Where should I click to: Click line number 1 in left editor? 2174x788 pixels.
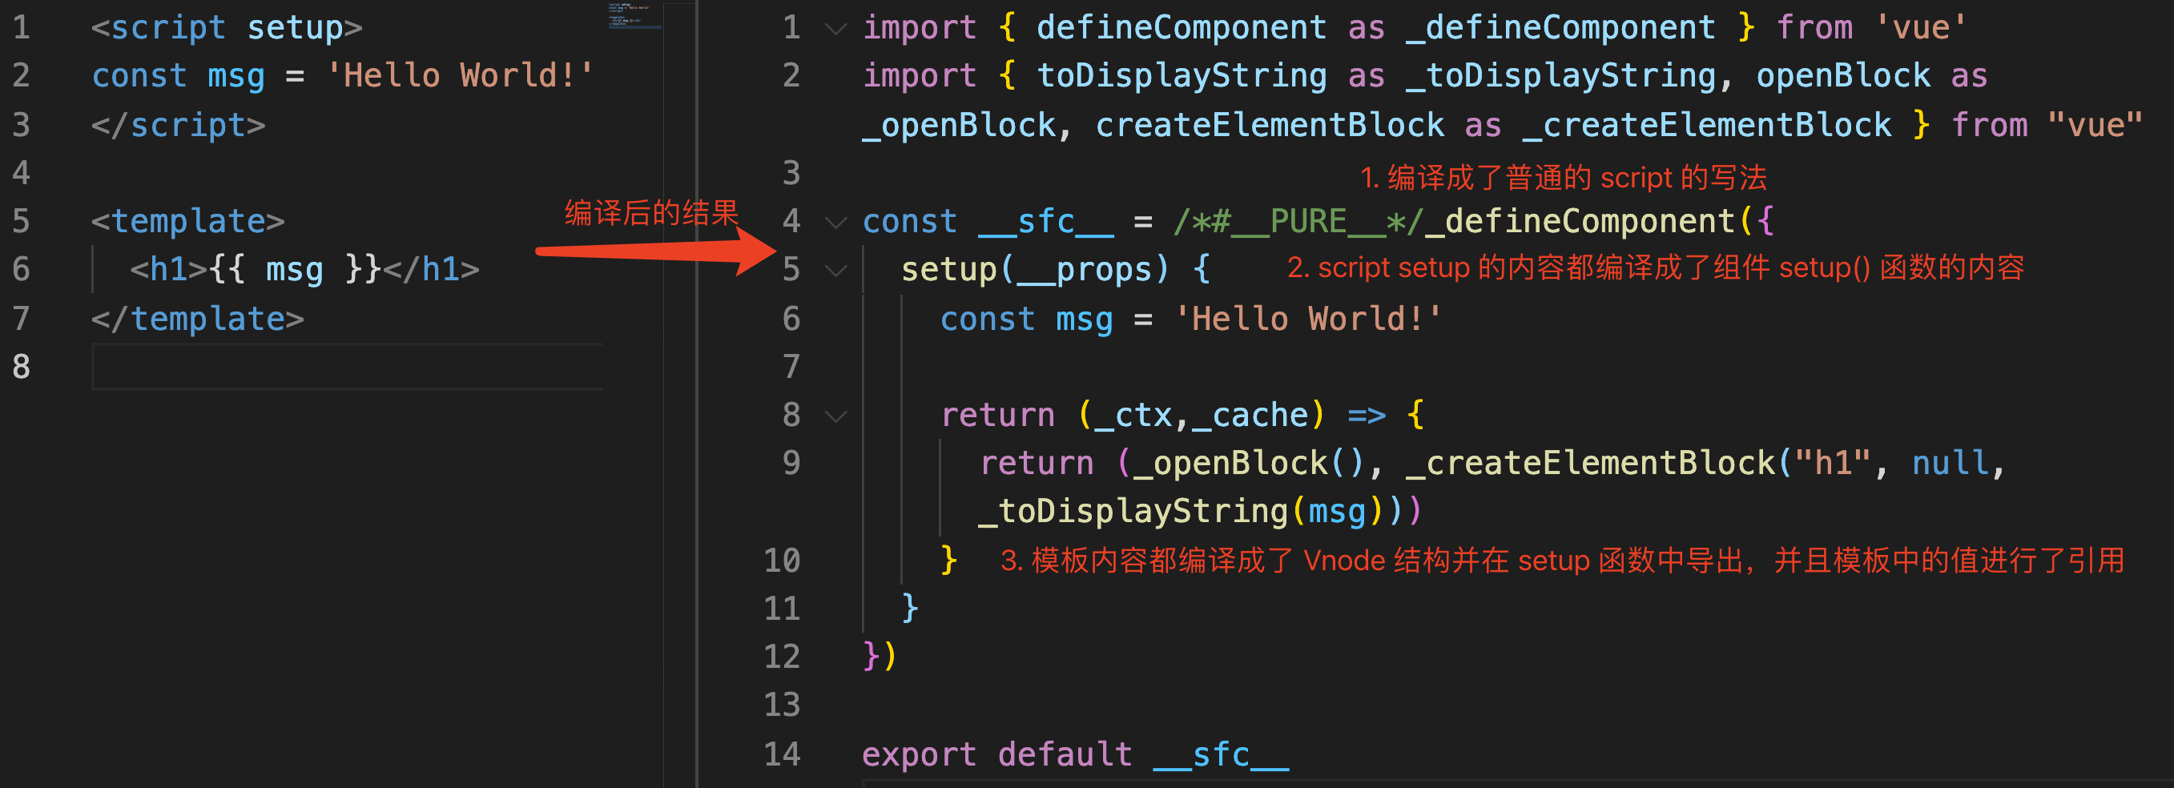point(21,28)
